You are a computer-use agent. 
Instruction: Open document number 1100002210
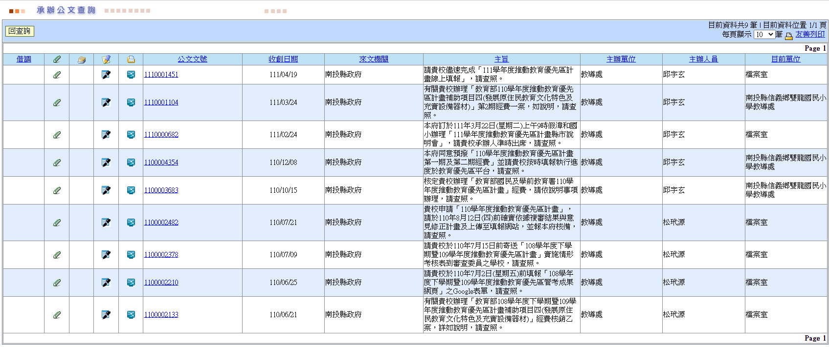point(161,283)
